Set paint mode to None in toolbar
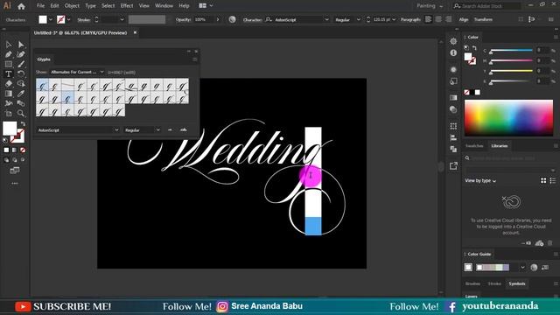Image resolution: width=560 pixels, height=315 pixels. pyautogui.click(x=23, y=150)
